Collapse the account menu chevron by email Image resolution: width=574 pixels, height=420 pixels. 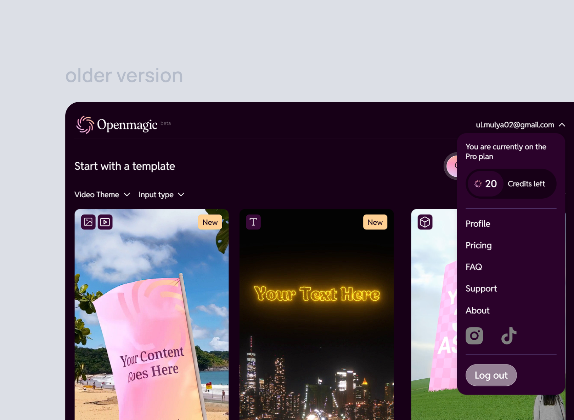[x=562, y=125]
